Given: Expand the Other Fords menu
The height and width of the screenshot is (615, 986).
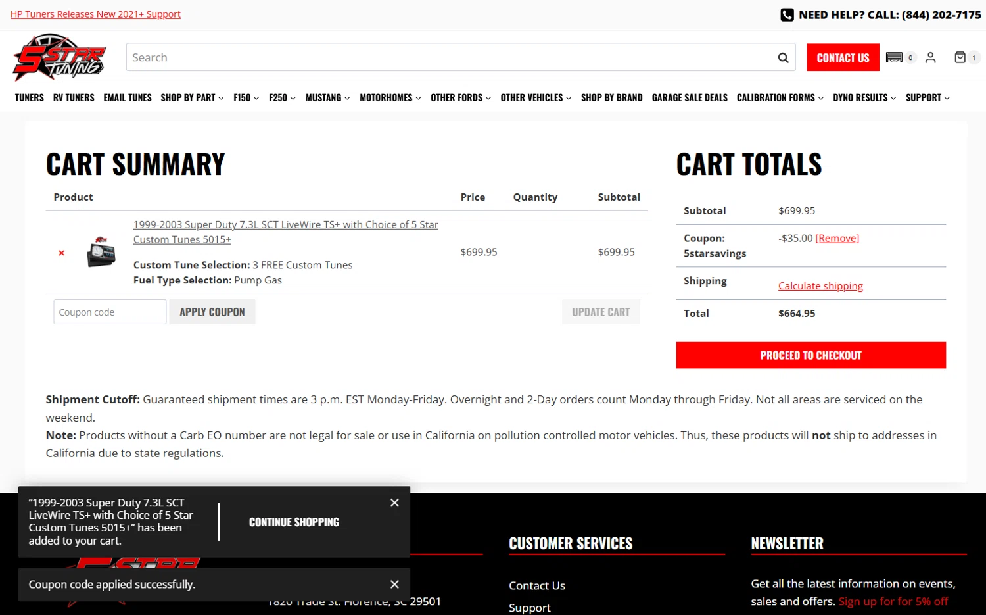Looking at the screenshot, I should 461,97.
